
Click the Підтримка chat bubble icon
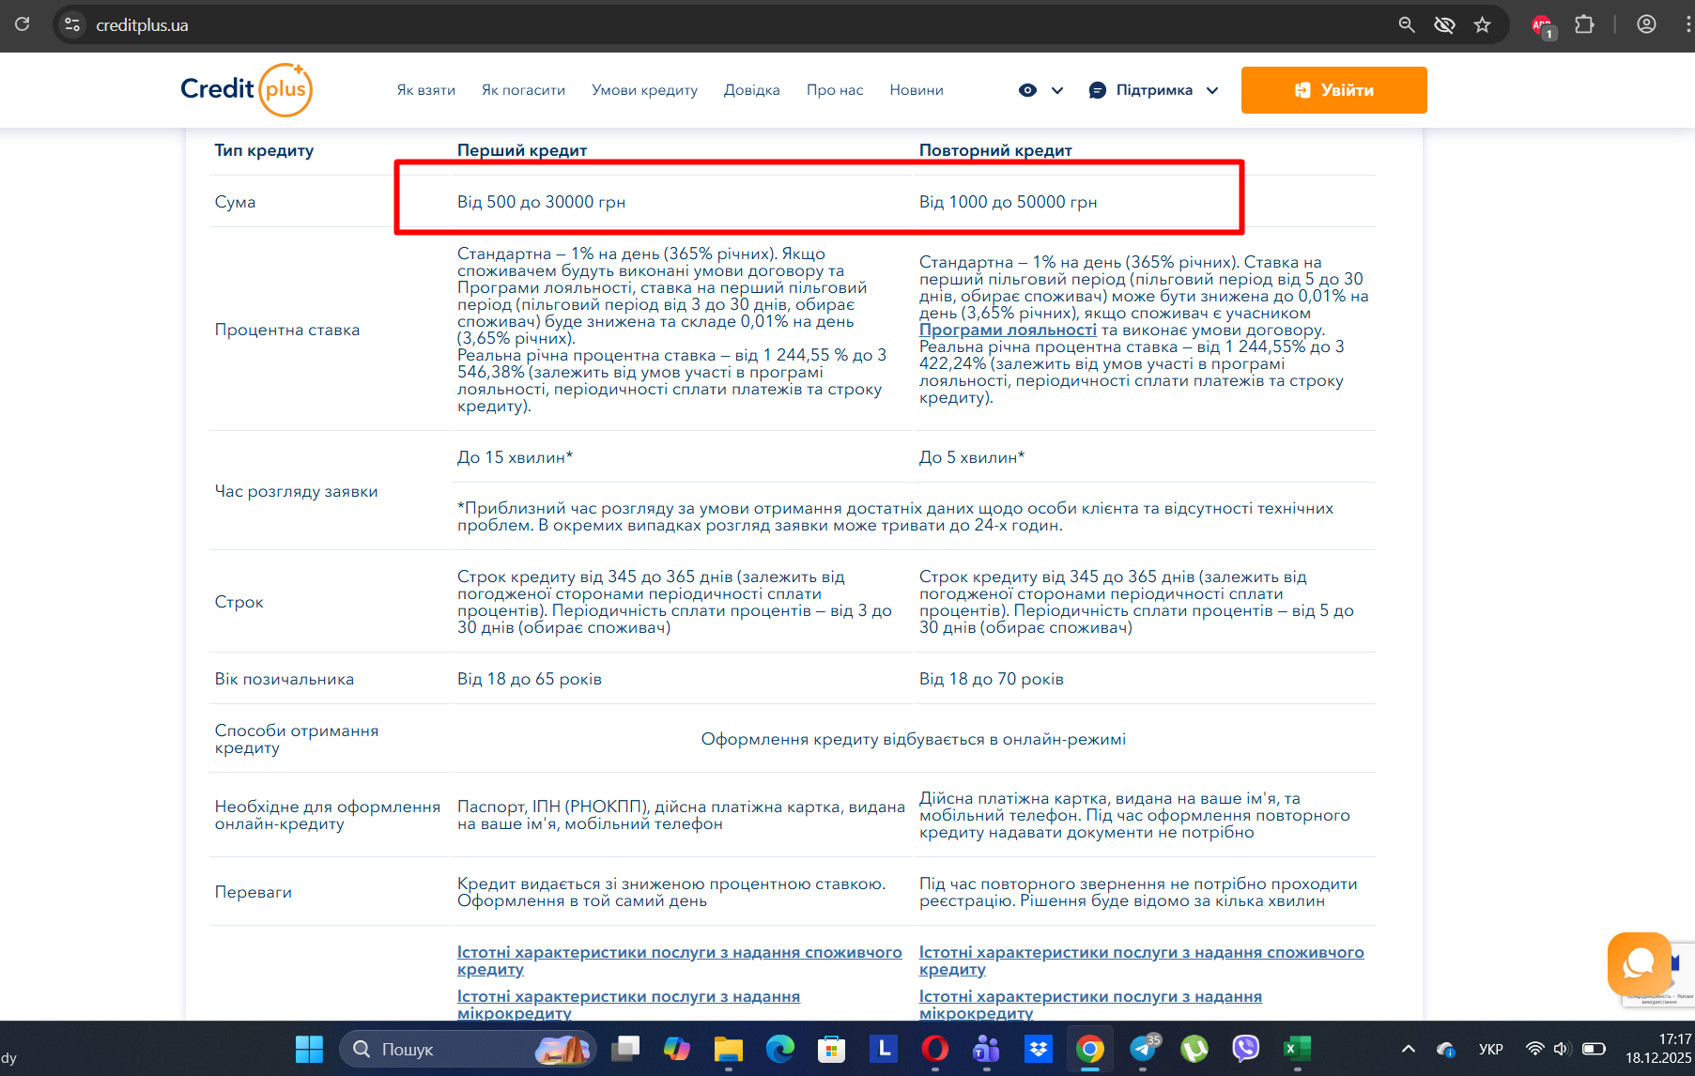coord(1098,90)
